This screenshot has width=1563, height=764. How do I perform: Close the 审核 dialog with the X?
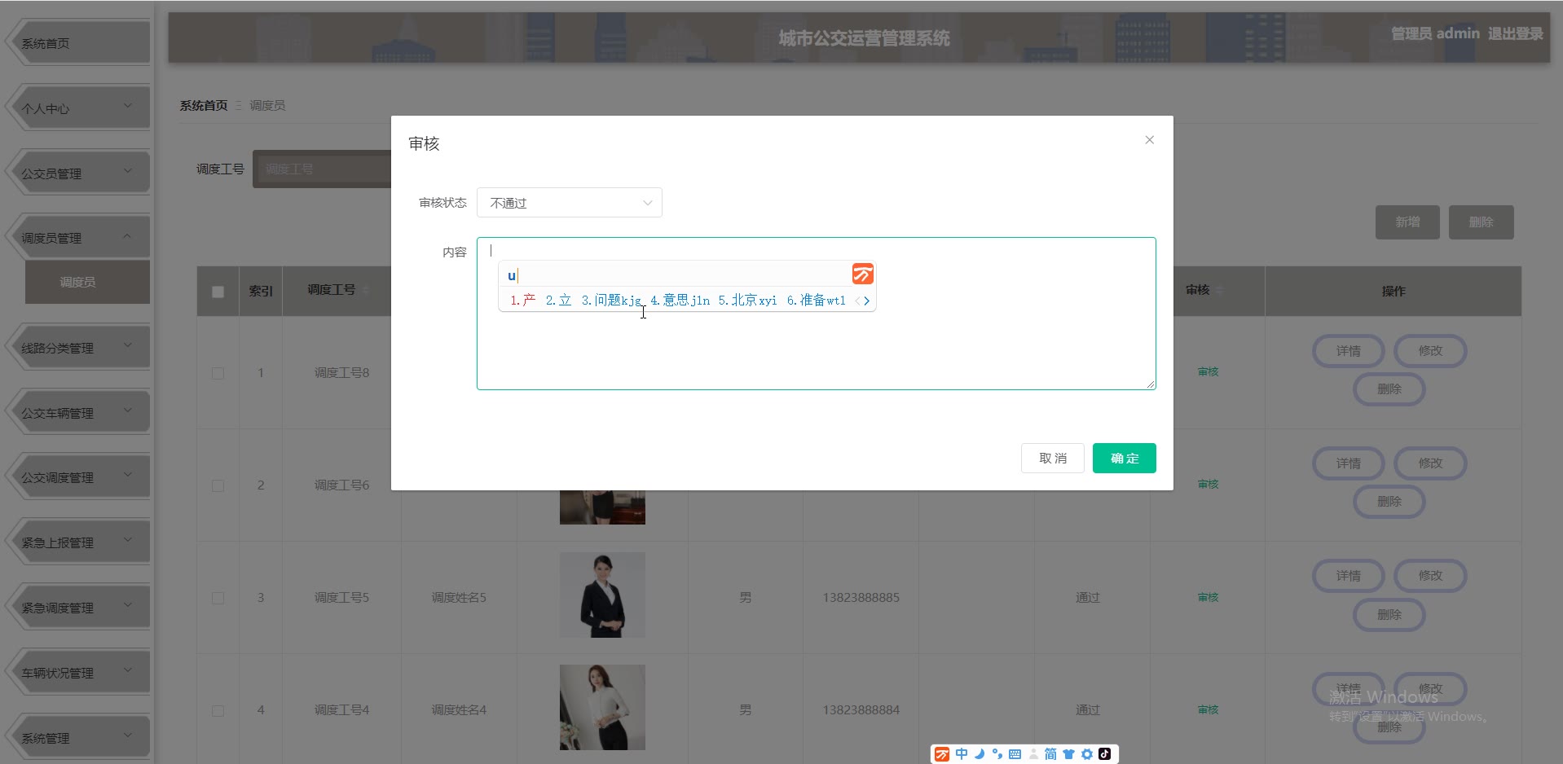pos(1149,140)
